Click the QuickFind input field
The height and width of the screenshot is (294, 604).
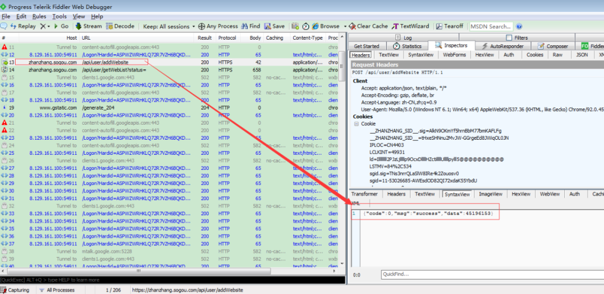coord(492,274)
